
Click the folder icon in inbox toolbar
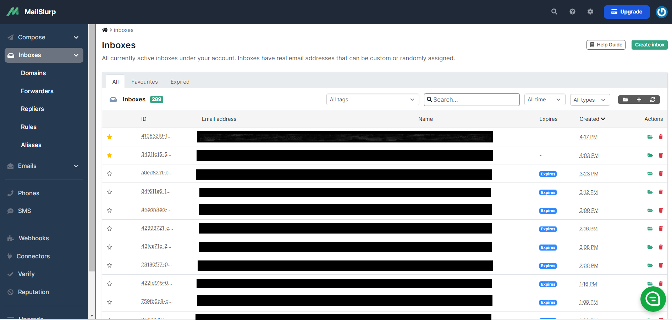coord(625,100)
